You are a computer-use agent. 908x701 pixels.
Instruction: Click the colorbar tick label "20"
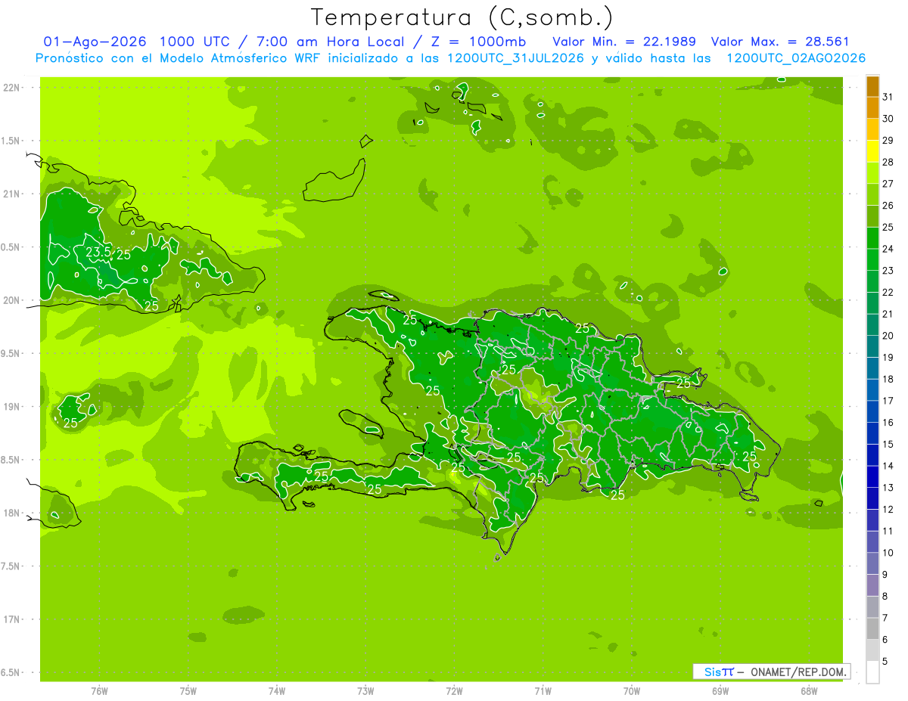[888, 336]
